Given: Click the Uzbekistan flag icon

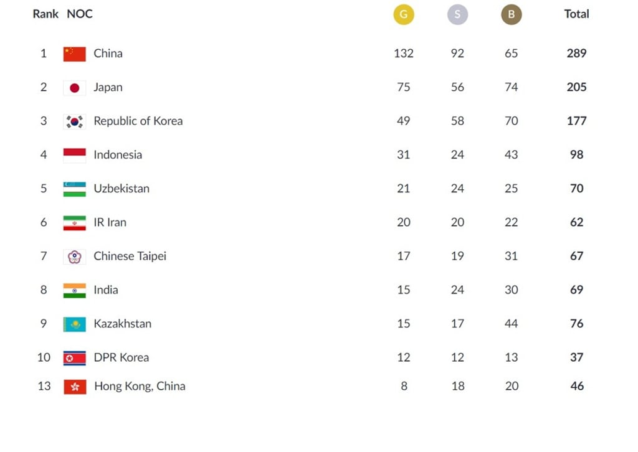Looking at the screenshot, I should 75,189.
